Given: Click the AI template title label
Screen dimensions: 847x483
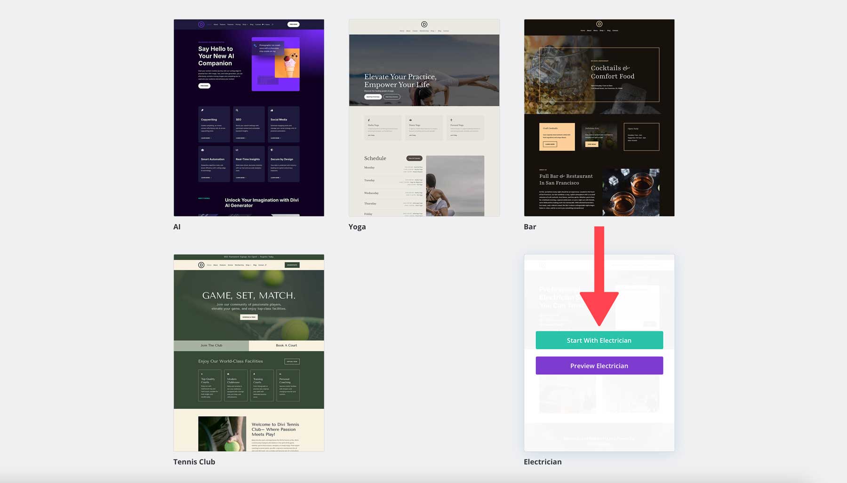Looking at the screenshot, I should (177, 227).
